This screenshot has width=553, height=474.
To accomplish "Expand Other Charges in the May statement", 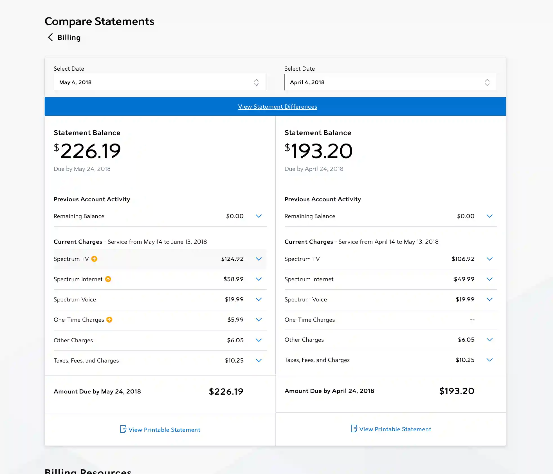I will coord(259,340).
